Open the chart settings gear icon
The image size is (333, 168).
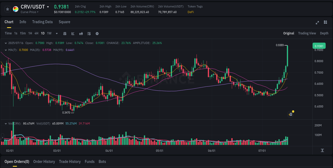[x=97, y=34]
